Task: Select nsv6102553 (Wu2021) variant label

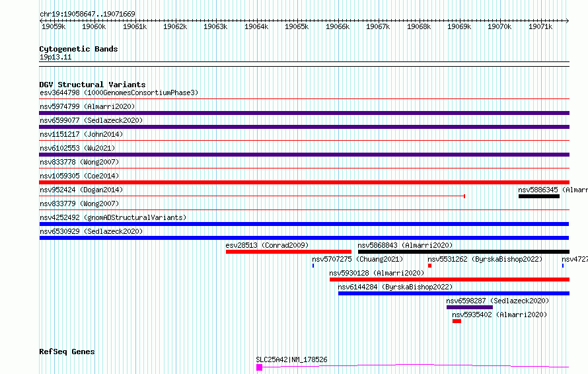Action: click(77, 148)
